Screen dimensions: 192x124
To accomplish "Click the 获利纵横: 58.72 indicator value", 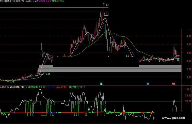I will pyautogui.click(x=18, y=87).
